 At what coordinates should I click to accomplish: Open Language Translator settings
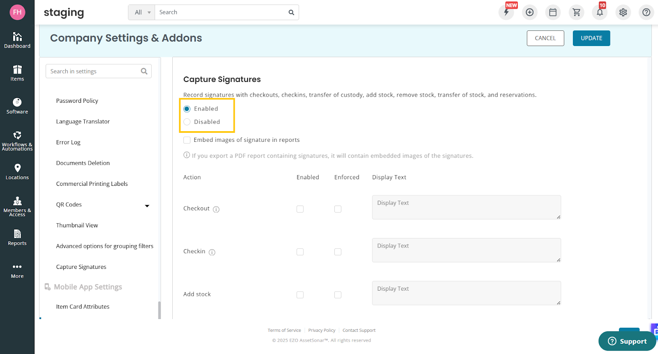tap(83, 121)
